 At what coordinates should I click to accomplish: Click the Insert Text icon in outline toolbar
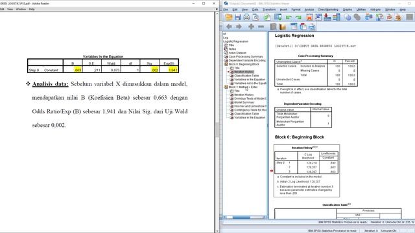312,27
